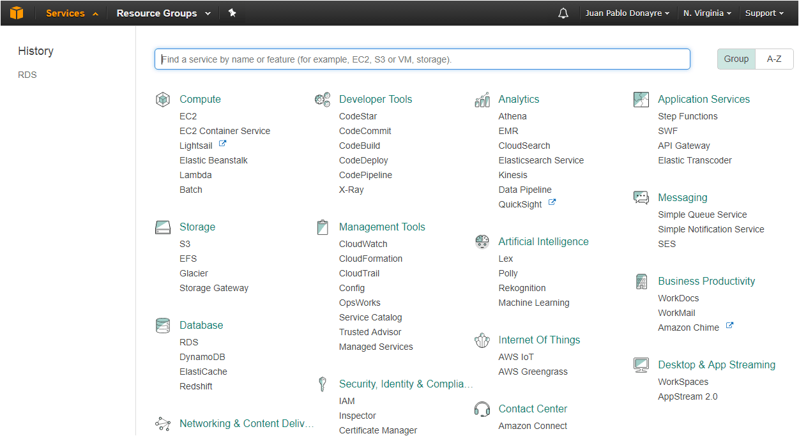Click the Analytics chart icon

coord(482,100)
